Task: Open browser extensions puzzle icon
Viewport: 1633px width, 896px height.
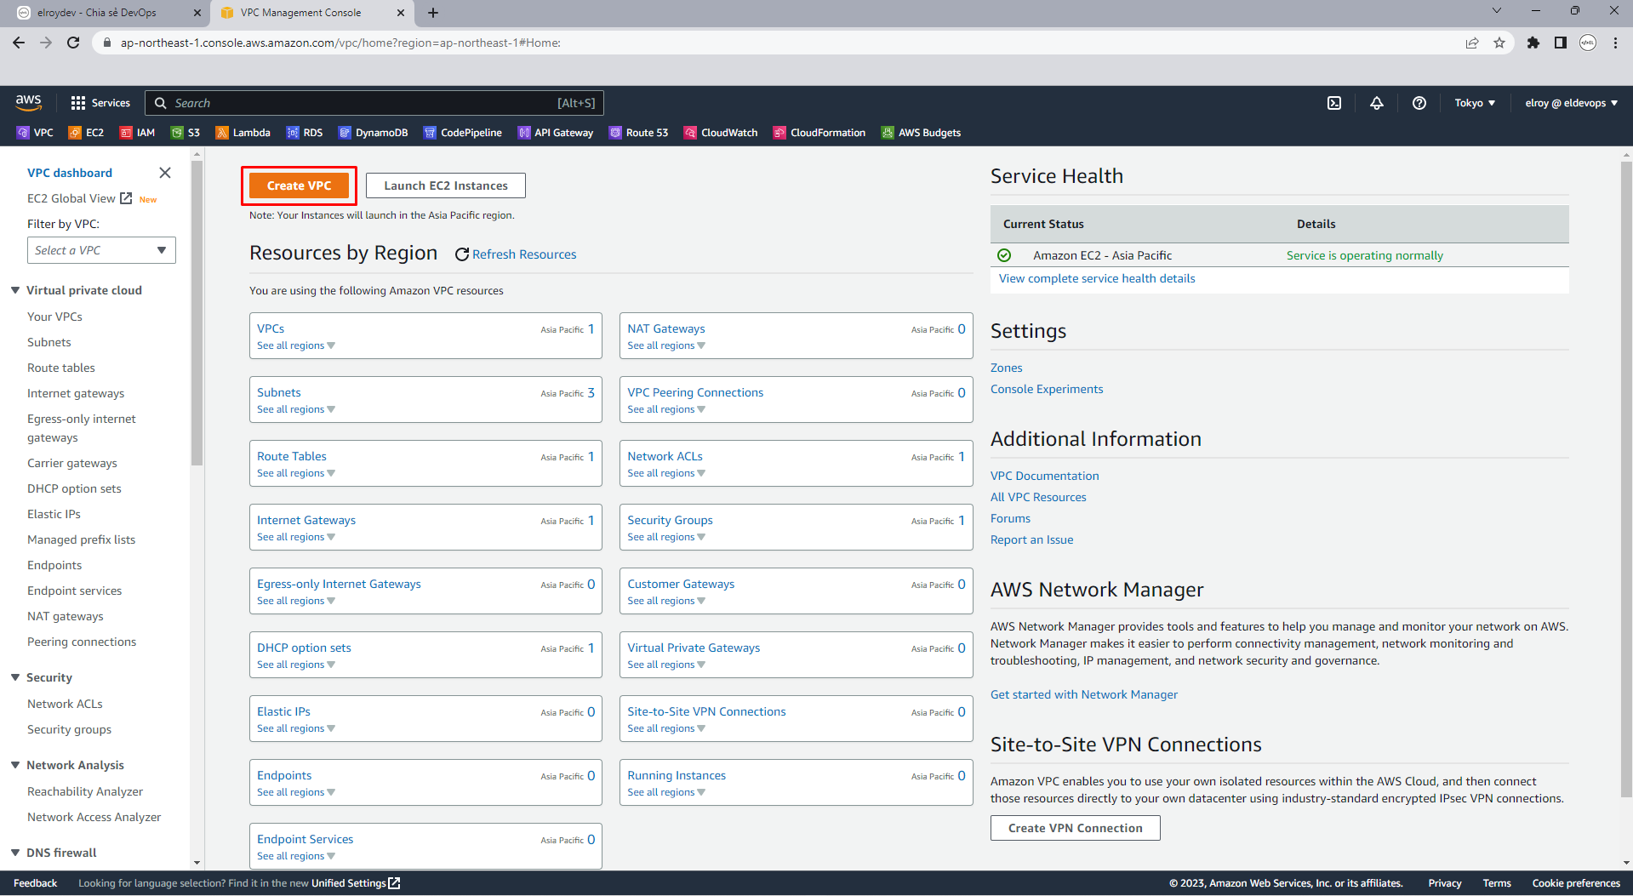Action: tap(1533, 43)
